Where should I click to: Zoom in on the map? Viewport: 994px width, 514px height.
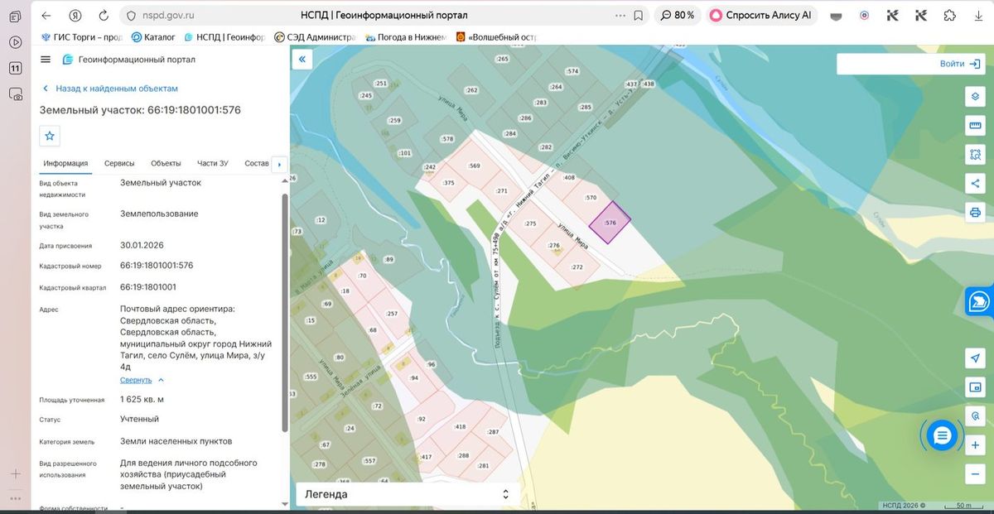(x=975, y=445)
